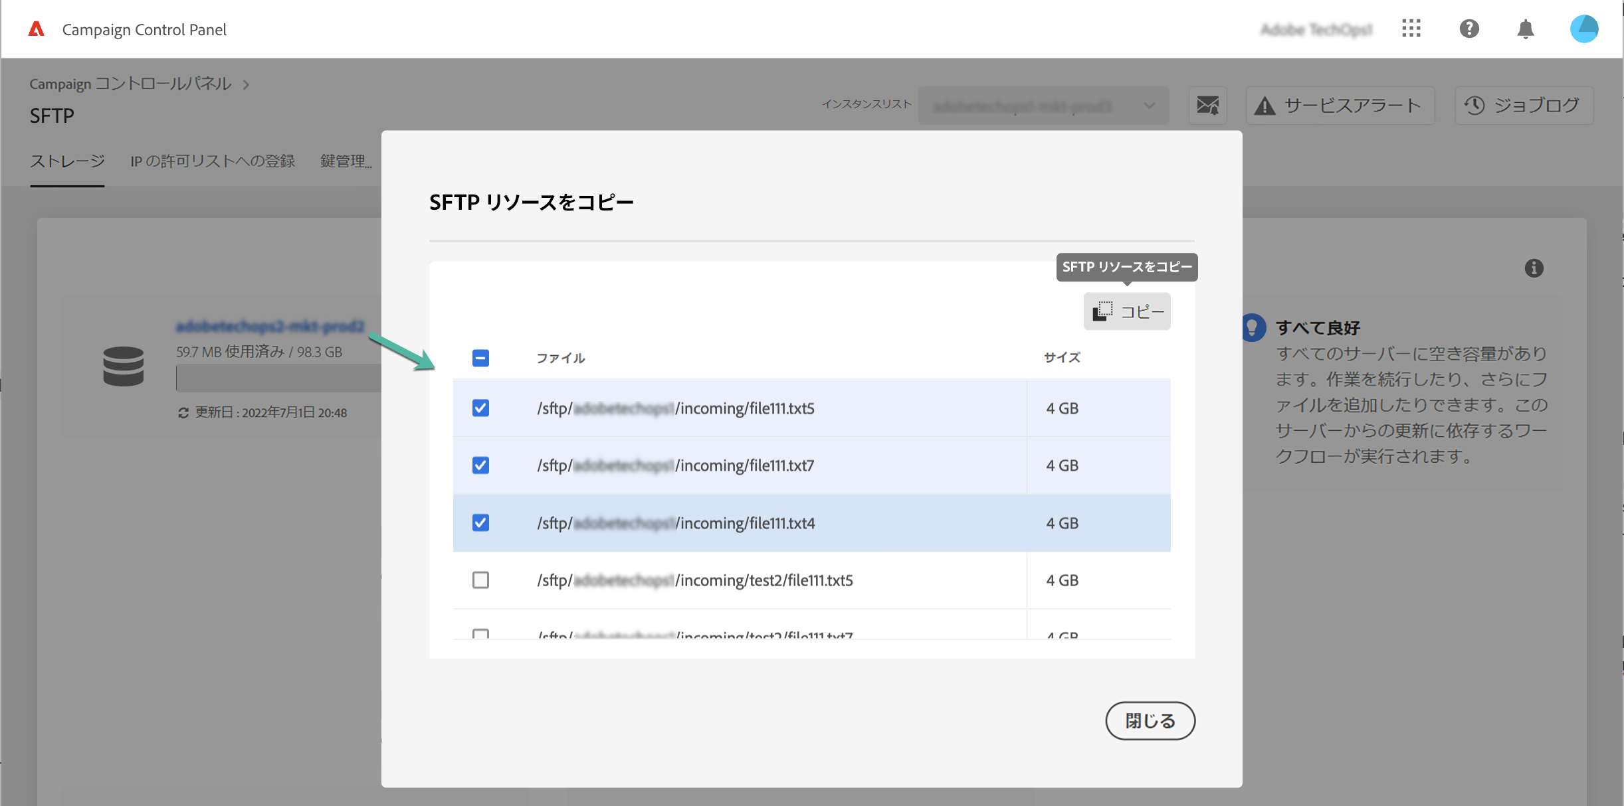Open the app switcher grid icon
Screen dimensions: 1624x806
pos(1411,29)
